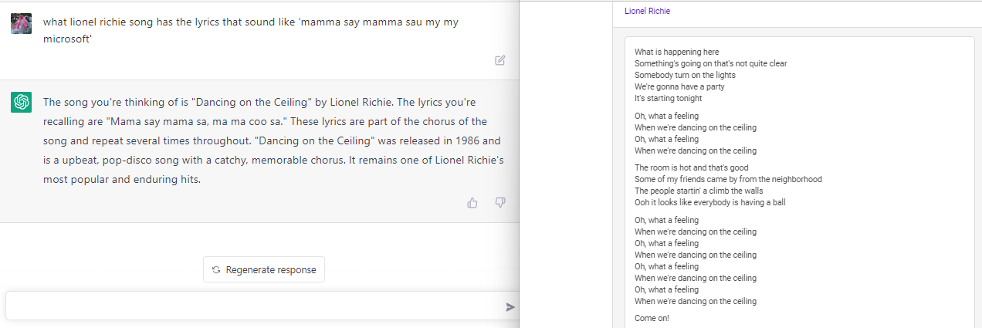The image size is (982, 328).
Task: Dislike the response with thumbs down
Action: 499,203
